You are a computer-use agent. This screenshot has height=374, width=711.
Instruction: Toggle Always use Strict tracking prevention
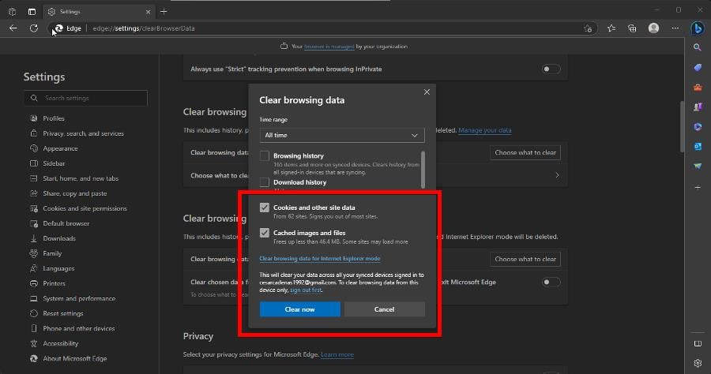pyautogui.click(x=551, y=69)
